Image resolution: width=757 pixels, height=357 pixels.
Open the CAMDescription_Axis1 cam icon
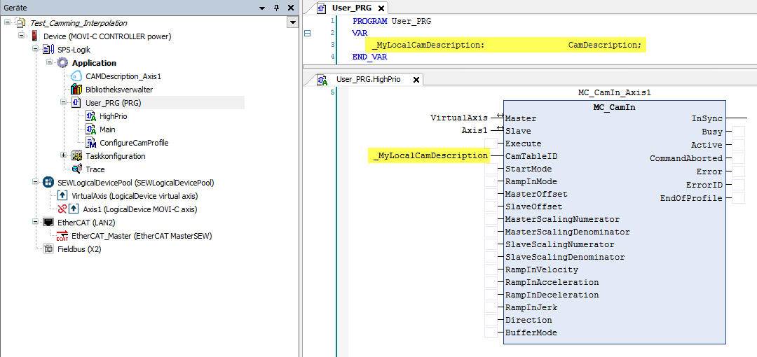76,76
